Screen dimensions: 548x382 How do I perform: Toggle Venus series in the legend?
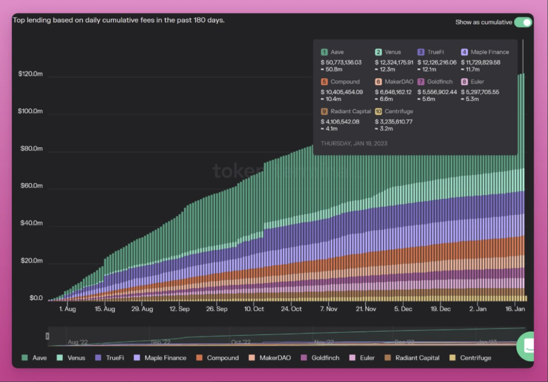[x=71, y=358]
